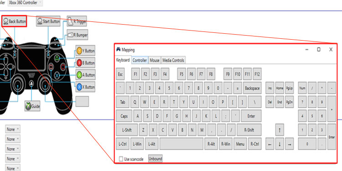Choose the R Bumper mapping

pos(78,35)
